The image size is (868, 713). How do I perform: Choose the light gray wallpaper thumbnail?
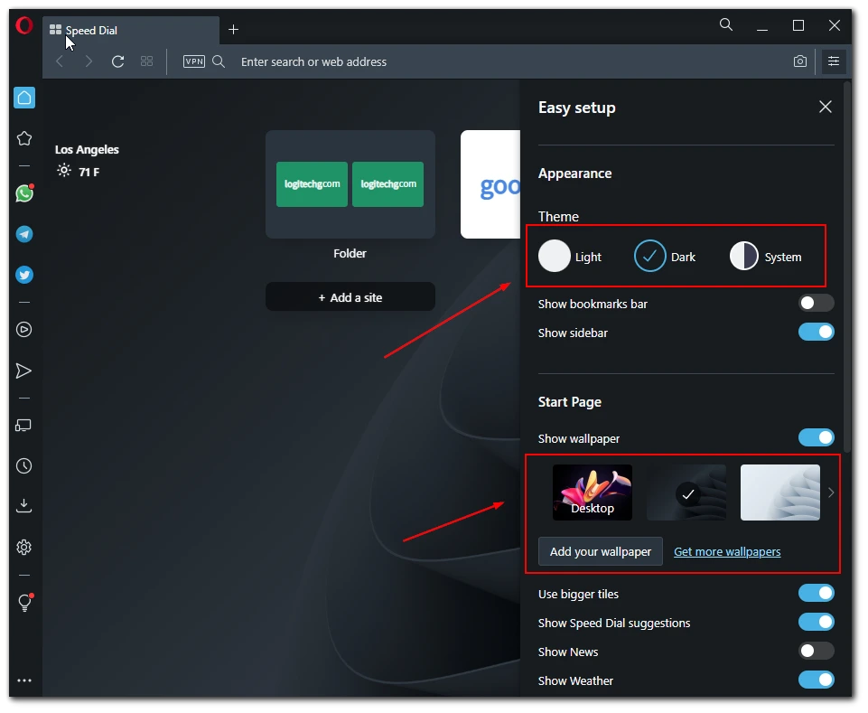[x=780, y=493]
